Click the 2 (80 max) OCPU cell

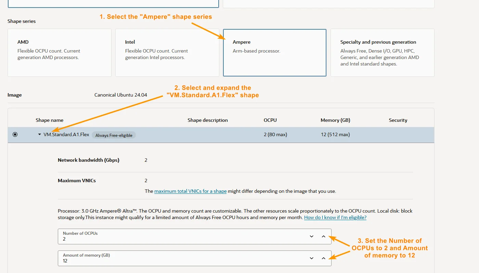pyautogui.click(x=275, y=134)
